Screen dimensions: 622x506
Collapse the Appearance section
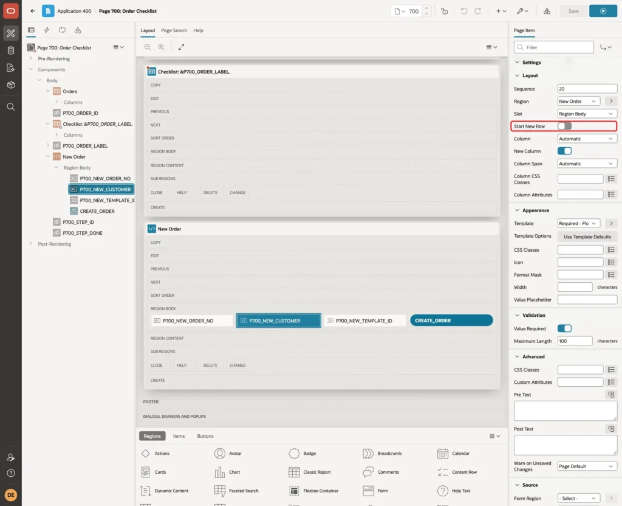[517, 210]
